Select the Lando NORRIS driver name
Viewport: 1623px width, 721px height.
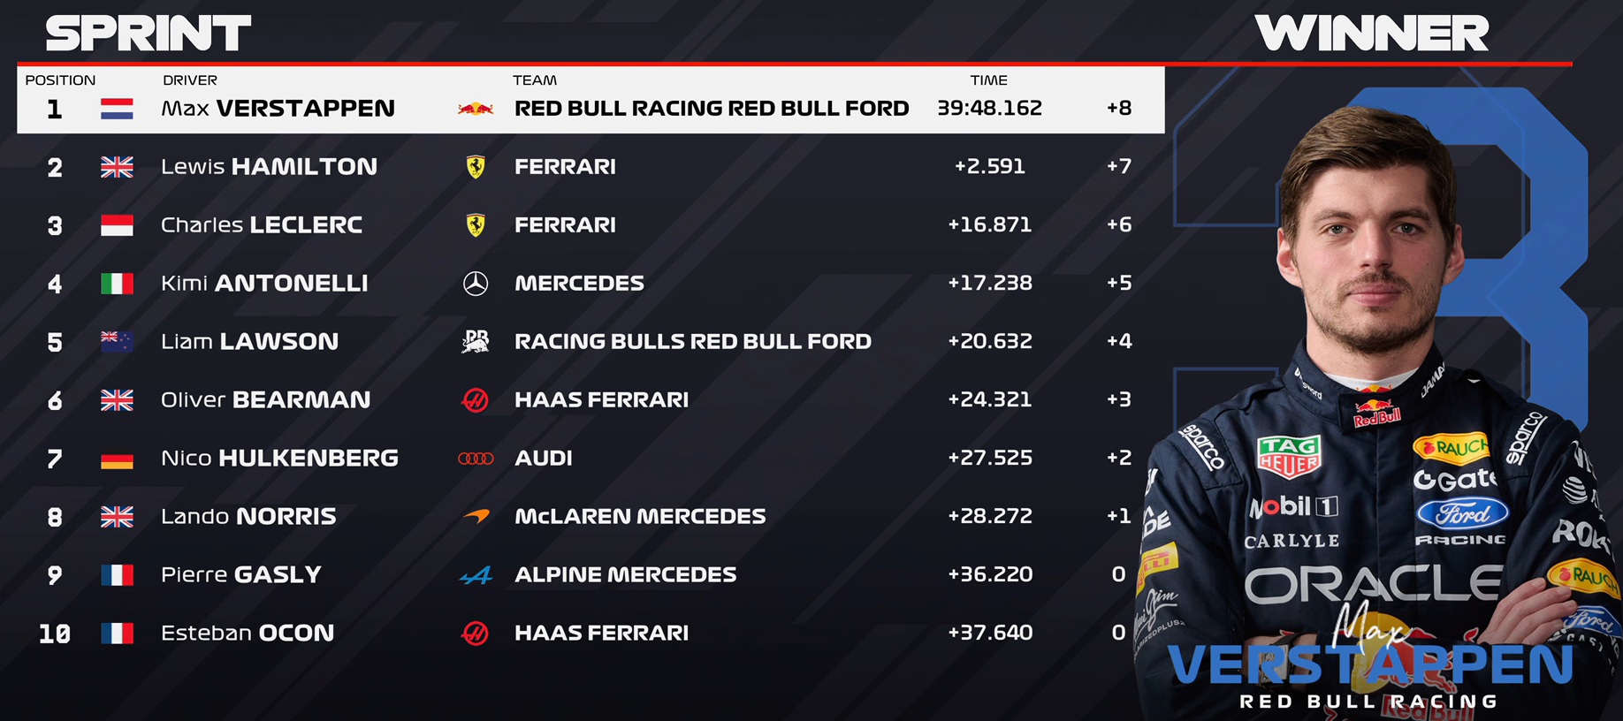tap(248, 516)
